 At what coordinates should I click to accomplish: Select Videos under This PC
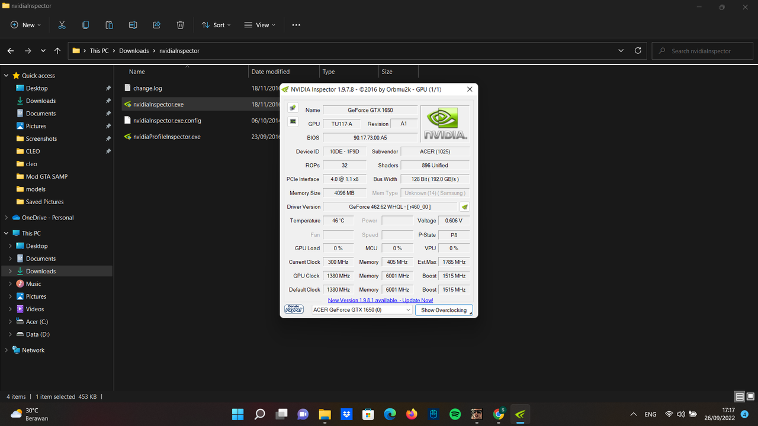tap(35, 309)
